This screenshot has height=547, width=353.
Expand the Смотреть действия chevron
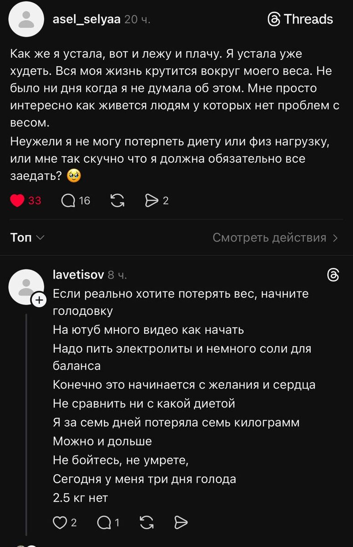(336, 238)
